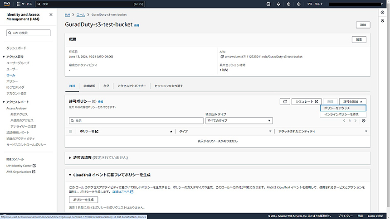Viewport: 390px width, 219px height.
Task: Go to next page of policies
Action: pos(355,121)
